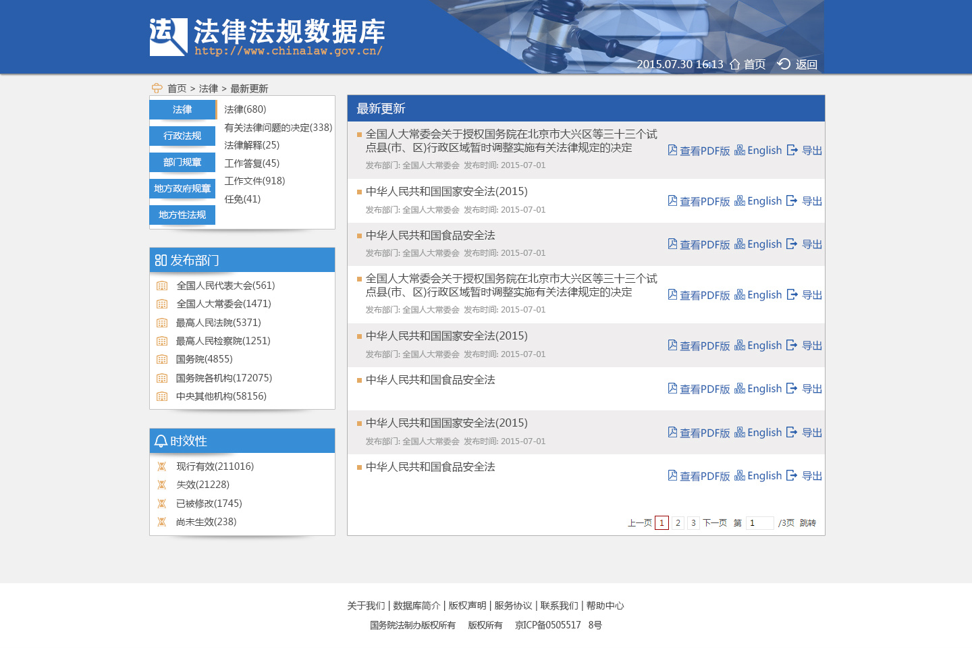Click the home icon in the top header bar
This screenshot has width=972, height=648.
(734, 65)
